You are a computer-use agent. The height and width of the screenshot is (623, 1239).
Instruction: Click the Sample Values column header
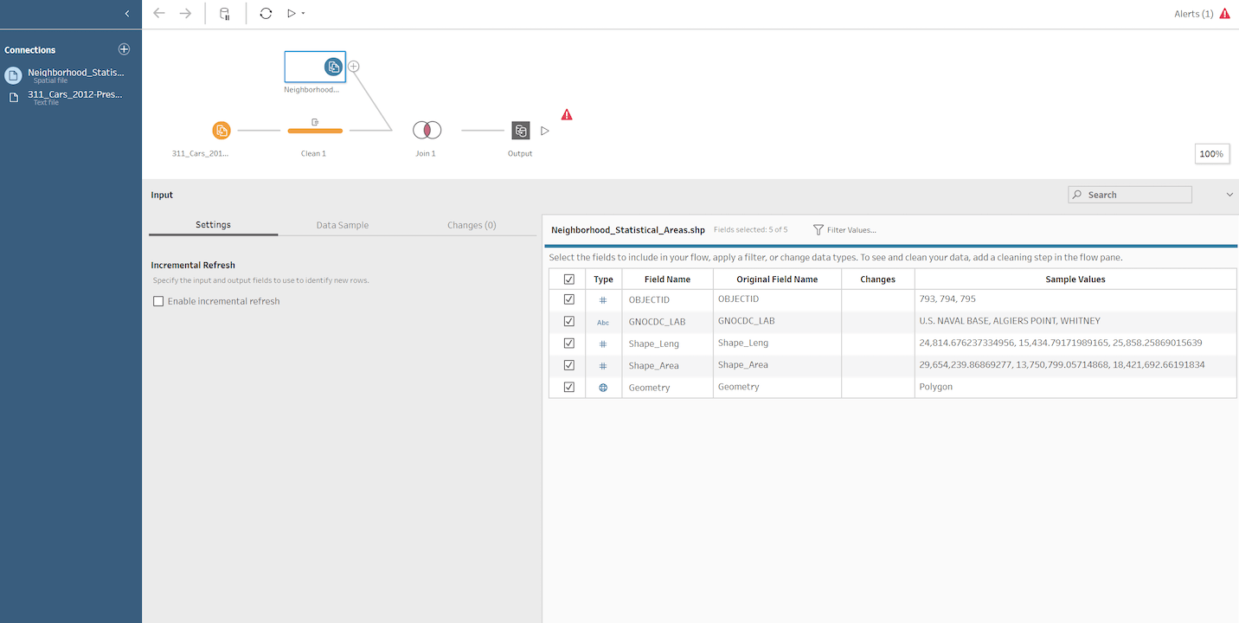1075,279
